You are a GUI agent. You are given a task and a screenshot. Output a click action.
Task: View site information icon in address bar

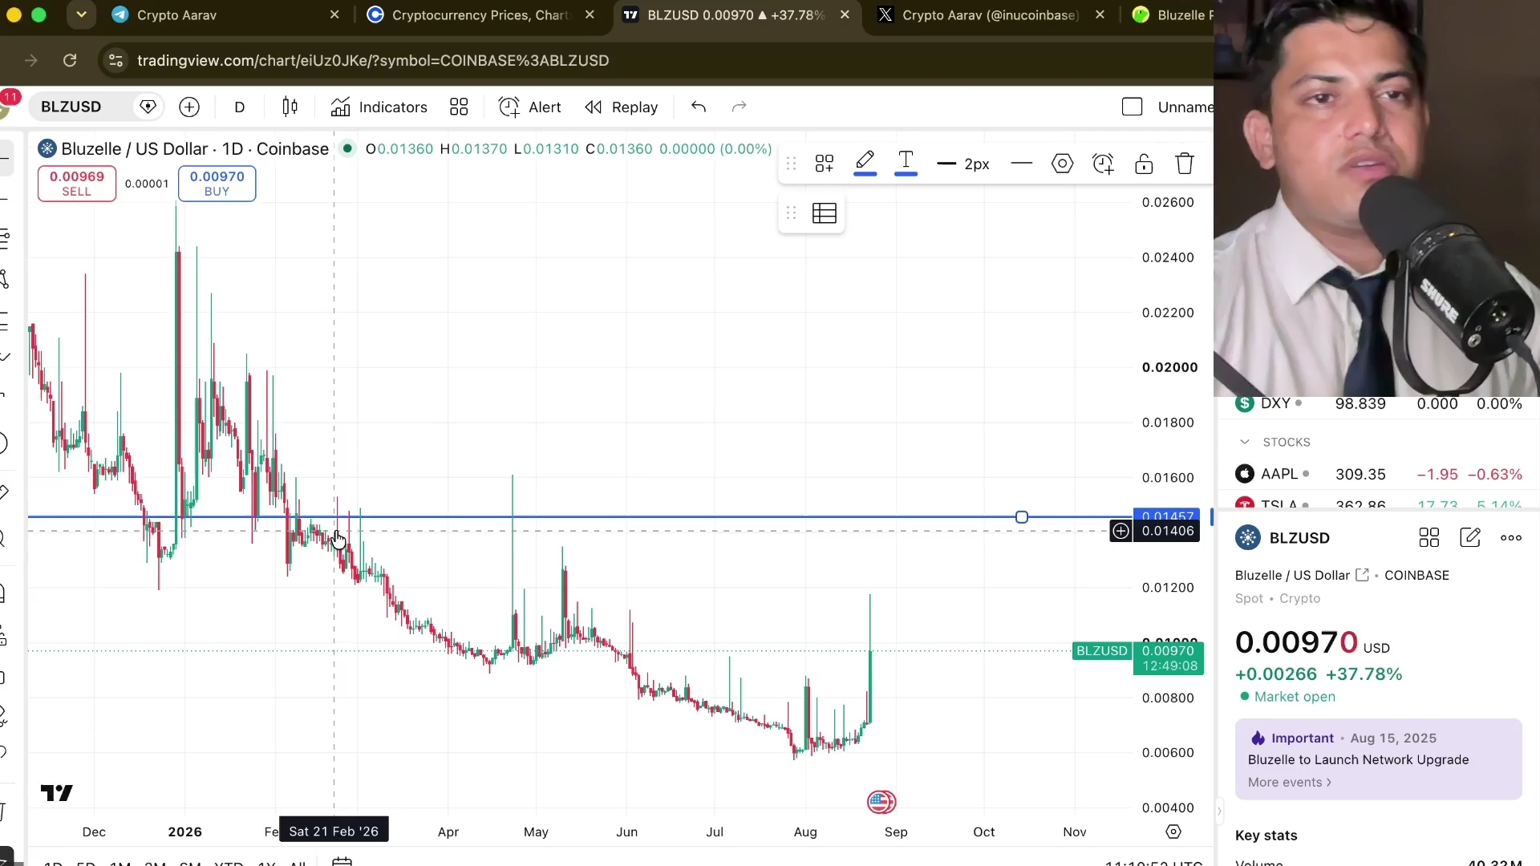point(116,61)
